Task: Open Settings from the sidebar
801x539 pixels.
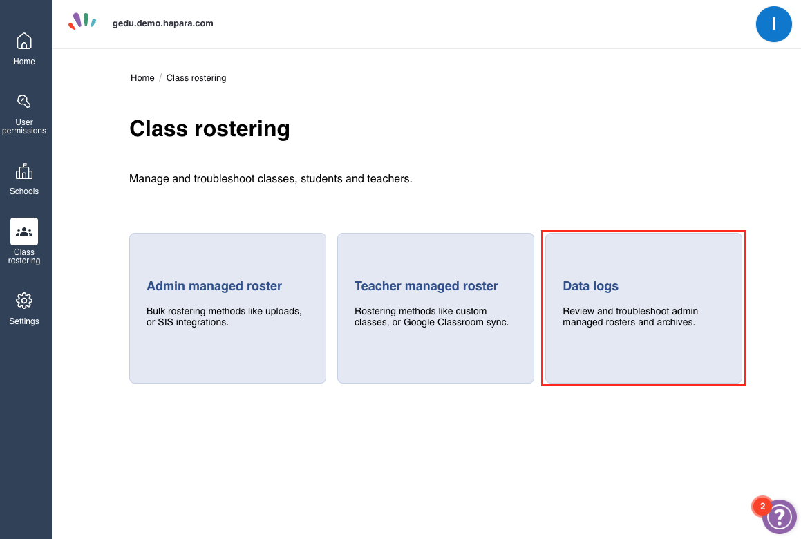Action: pos(24,301)
